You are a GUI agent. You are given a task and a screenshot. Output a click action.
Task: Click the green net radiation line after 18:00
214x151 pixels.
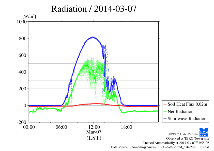[142, 111]
